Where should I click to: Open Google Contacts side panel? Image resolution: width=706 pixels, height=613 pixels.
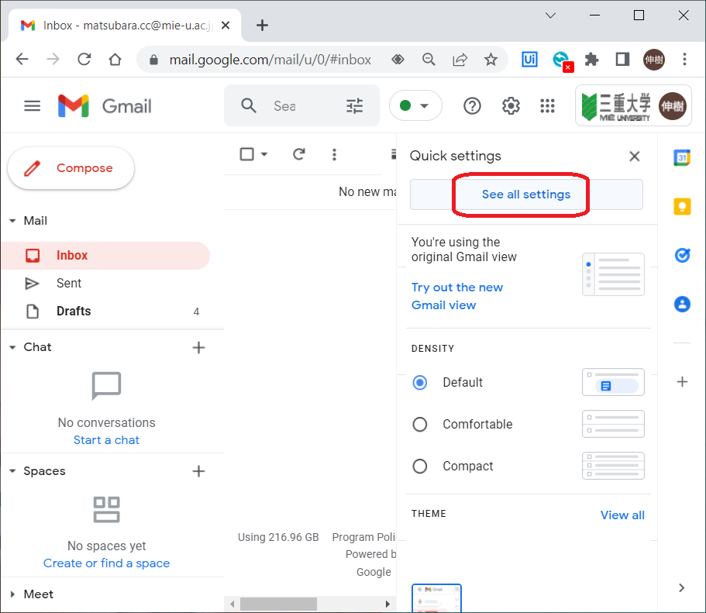682,304
